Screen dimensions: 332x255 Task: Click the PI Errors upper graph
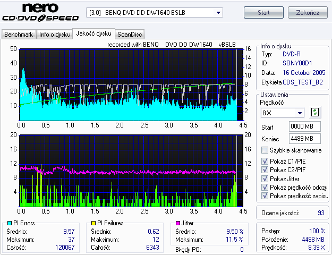(x=131, y=84)
